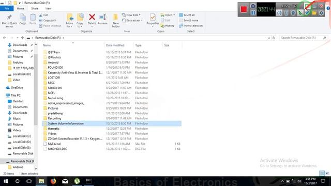
Task: Toggle the green mouse cursor capture option
Action: coord(300,13)
